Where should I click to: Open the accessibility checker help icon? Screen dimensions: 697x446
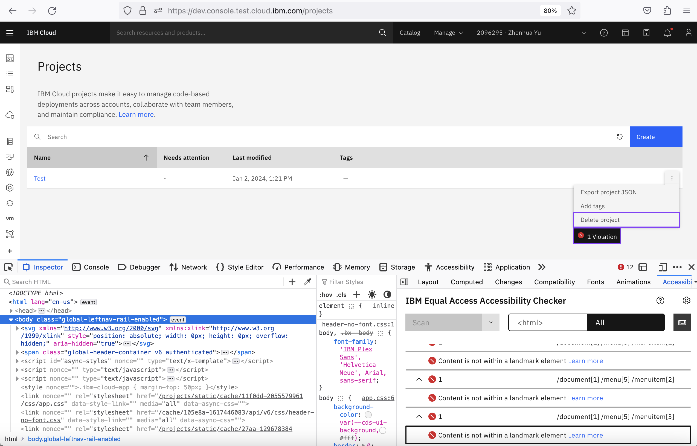[660, 301]
